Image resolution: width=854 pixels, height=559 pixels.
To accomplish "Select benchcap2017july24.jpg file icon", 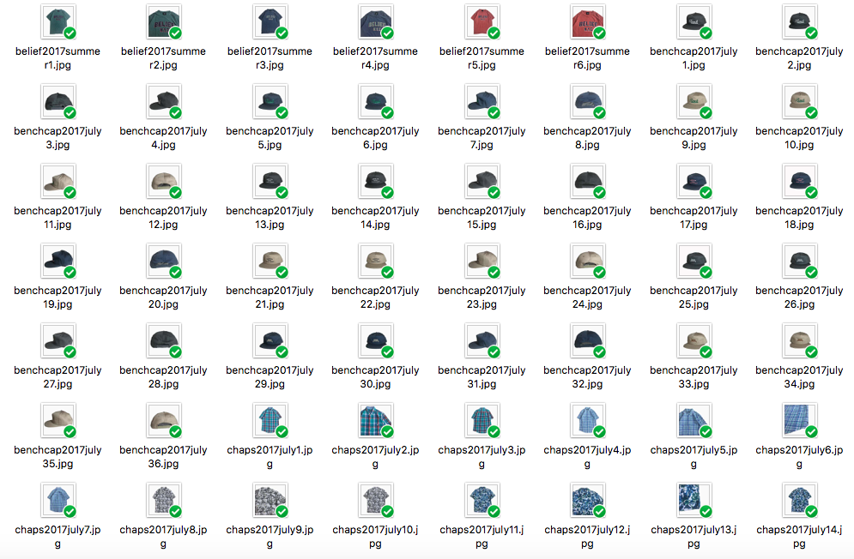I will pos(588,261).
